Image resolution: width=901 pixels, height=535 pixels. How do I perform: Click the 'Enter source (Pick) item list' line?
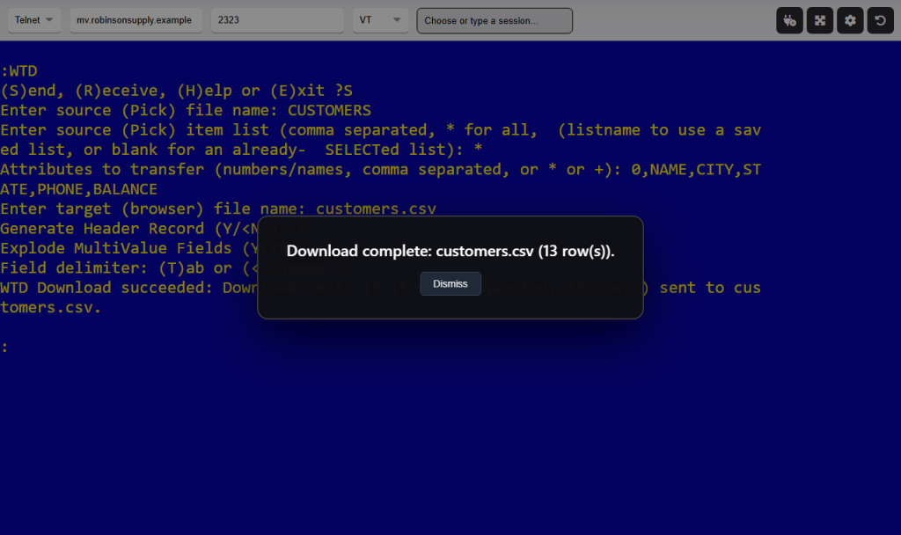[x=380, y=130]
